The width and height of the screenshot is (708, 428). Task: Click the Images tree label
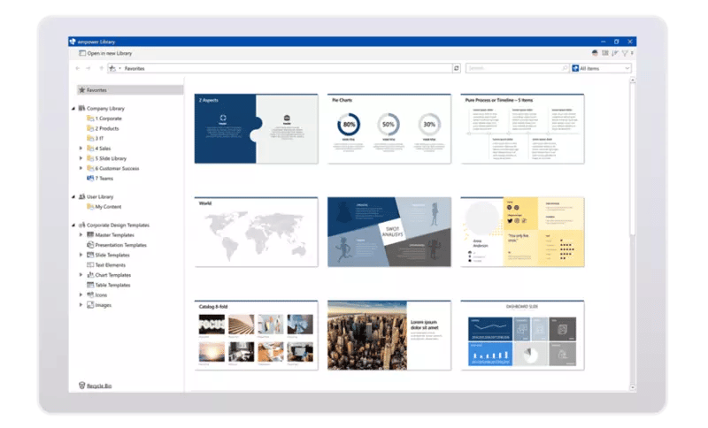tap(103, 305)
